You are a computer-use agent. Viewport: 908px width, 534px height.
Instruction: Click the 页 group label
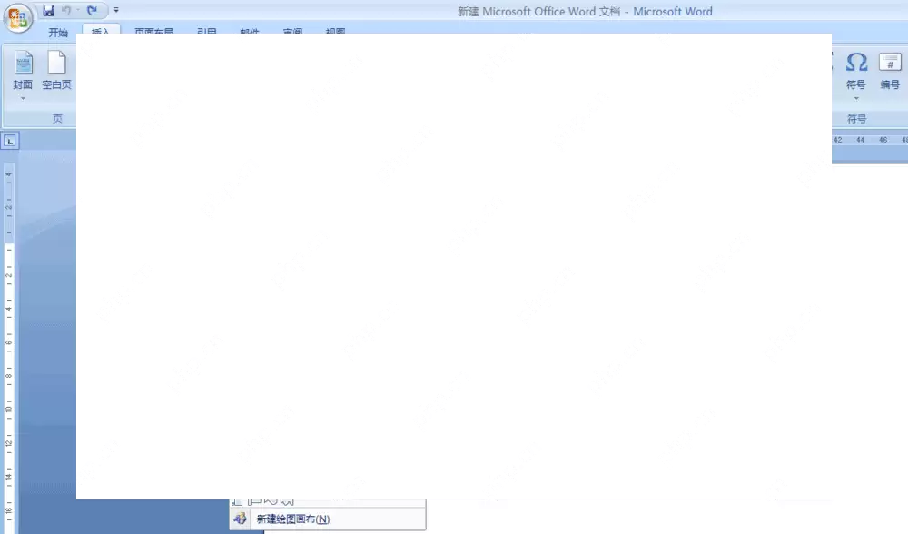[56, 118]
